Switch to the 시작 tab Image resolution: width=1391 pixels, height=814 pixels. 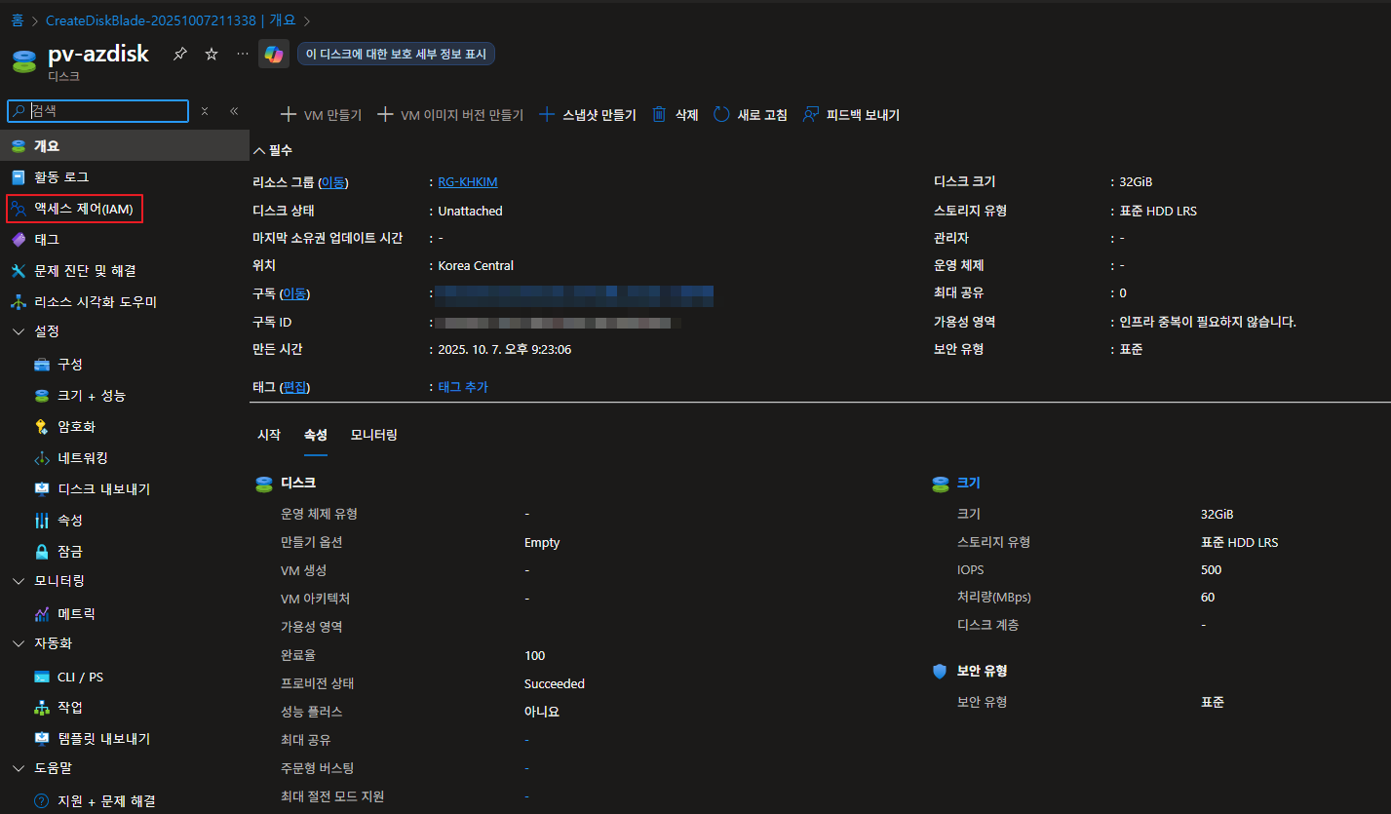[269, 435]
